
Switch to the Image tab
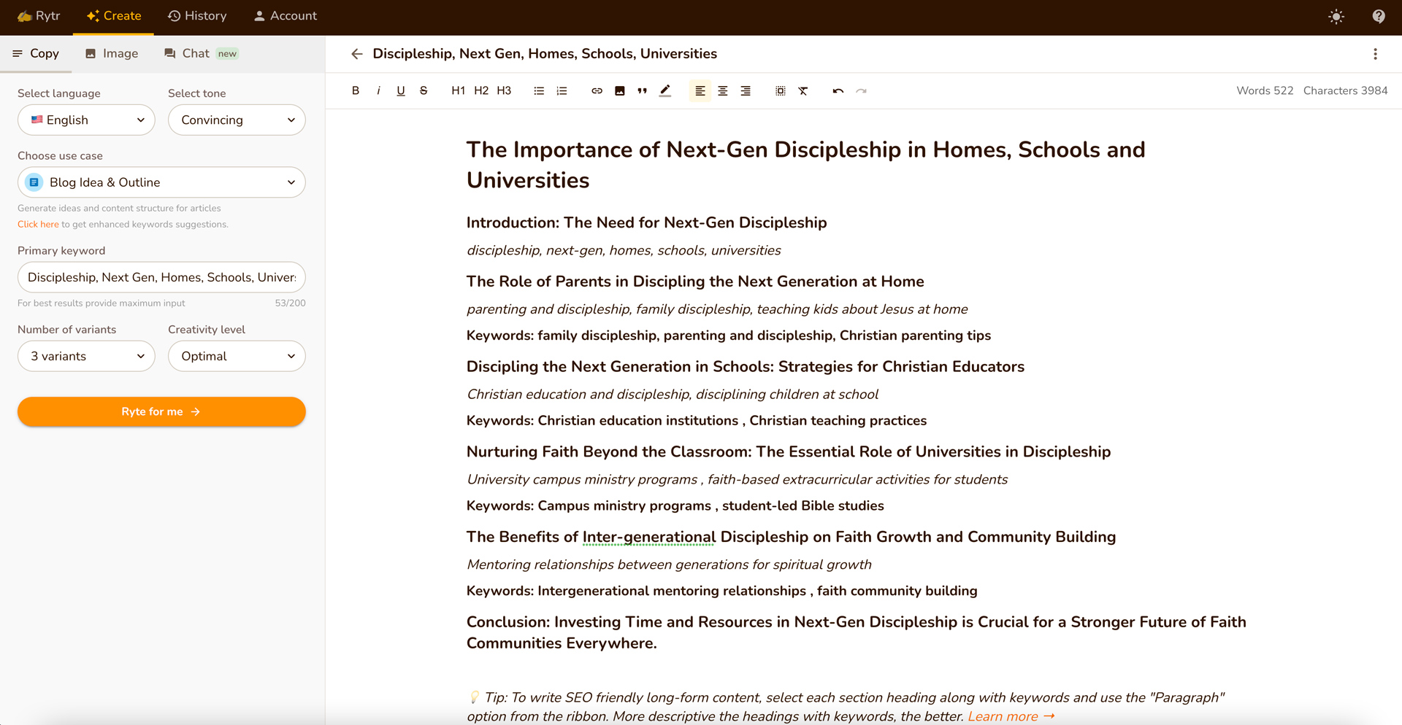[x=112, y=53]
